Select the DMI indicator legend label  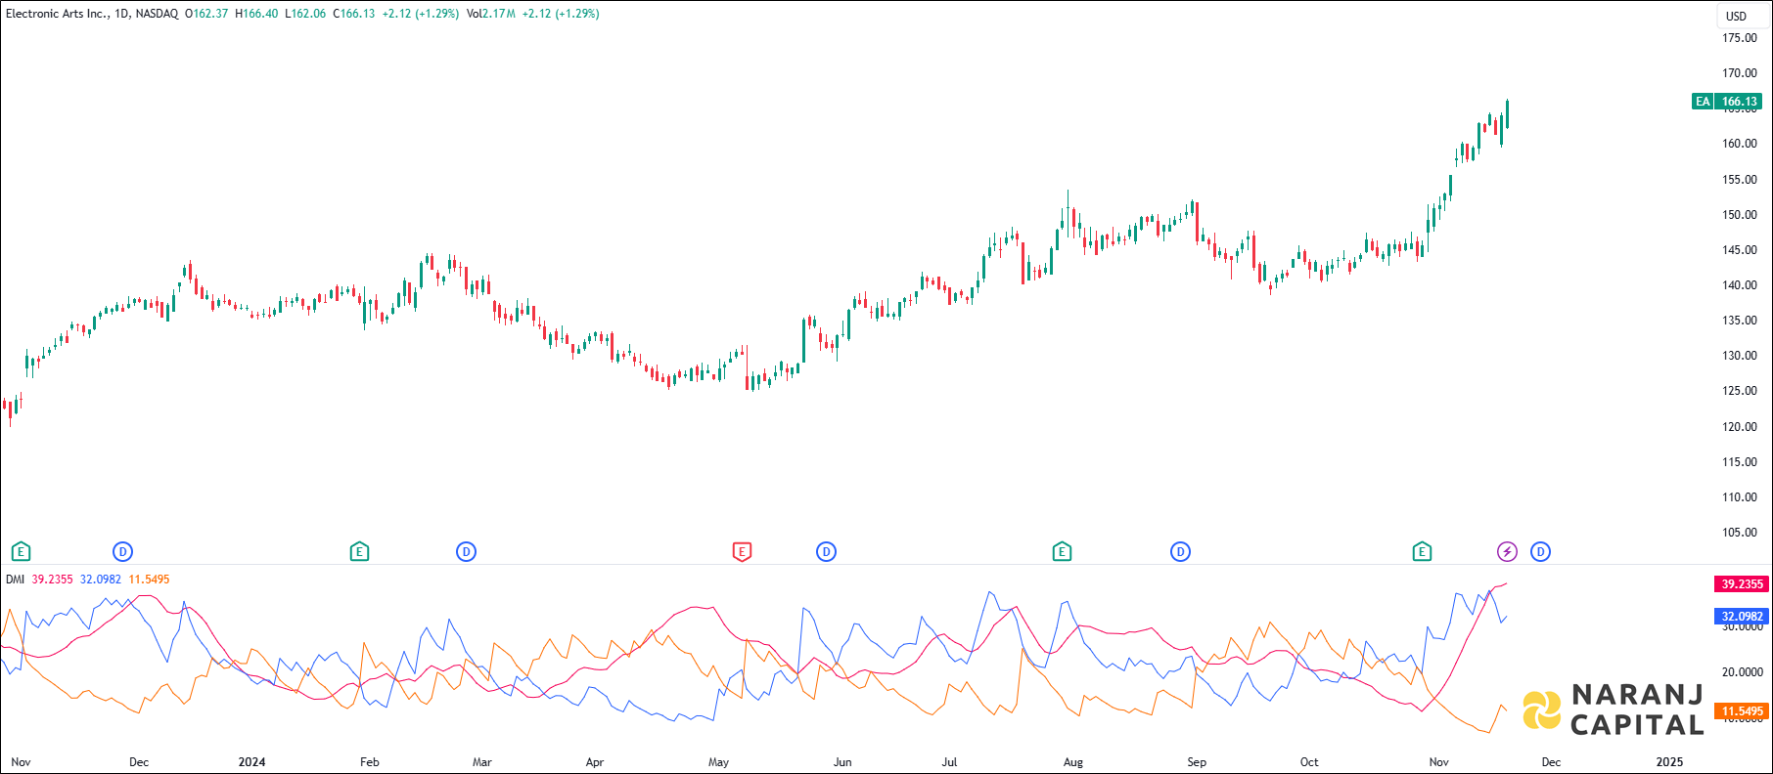point(15,580)
